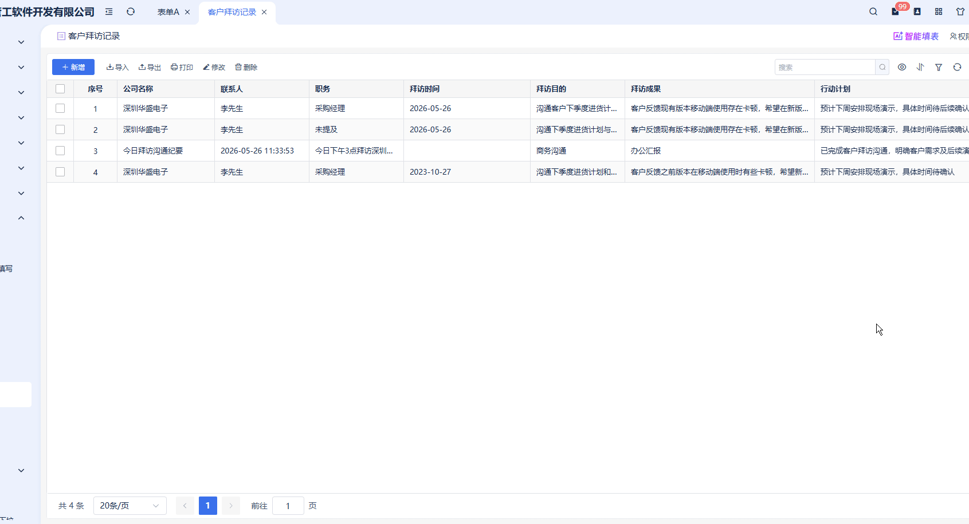Go to the previous page arrow
This screenshot has height=524, width=969.
(x=185, y=506)
